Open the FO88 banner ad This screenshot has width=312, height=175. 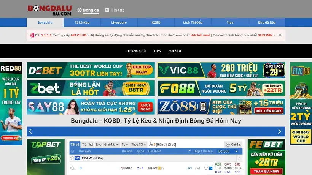click(x=221, y=88)
